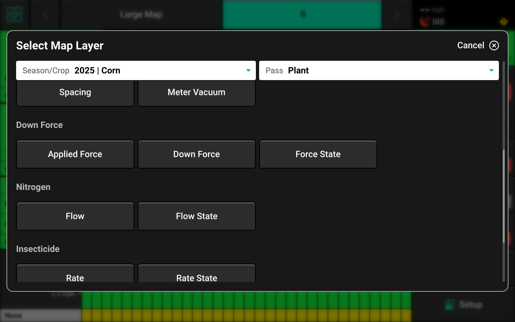Select the Spacing map layer

75,93
